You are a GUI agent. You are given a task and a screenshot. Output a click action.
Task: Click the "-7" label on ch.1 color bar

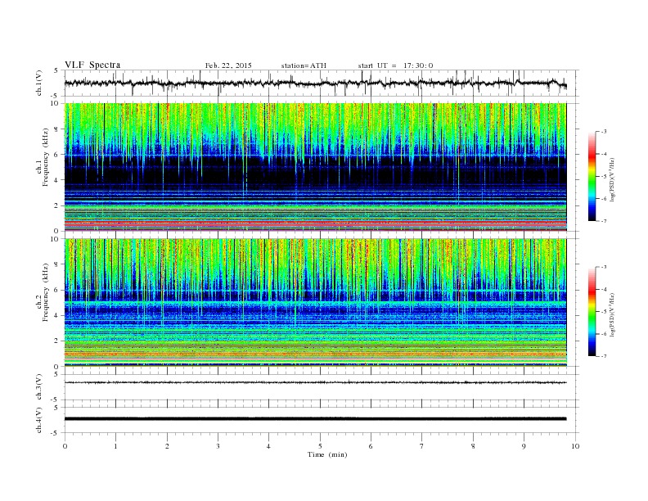[x=603, y=221]
